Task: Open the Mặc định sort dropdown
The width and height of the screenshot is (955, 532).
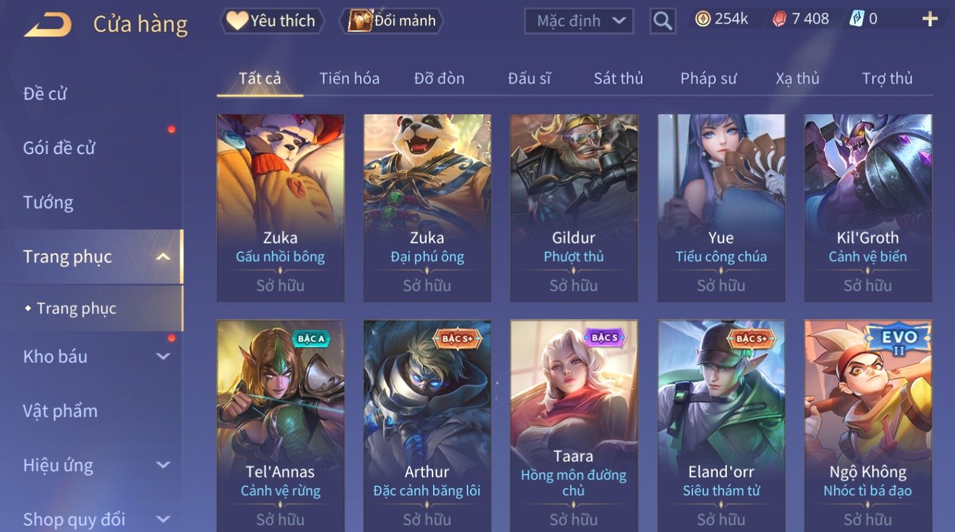Action: (579, 21)
